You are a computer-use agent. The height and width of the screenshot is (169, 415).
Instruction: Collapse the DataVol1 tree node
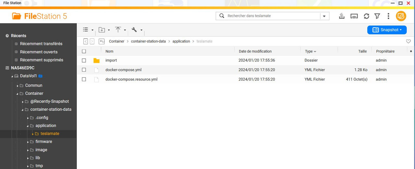[x=12, y=76]
